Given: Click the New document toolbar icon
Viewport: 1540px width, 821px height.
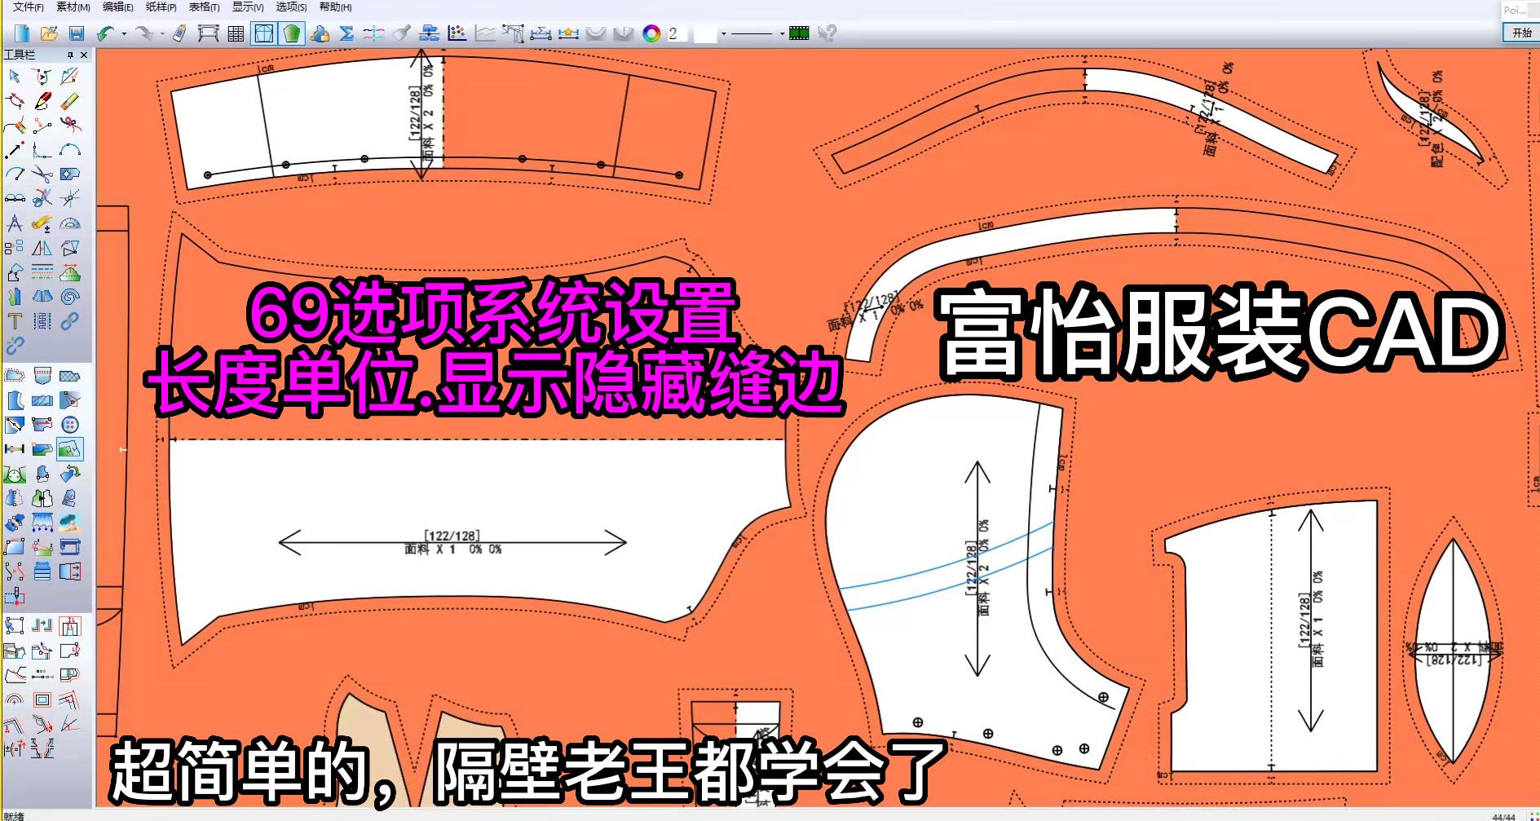Looking at the screenshot, I should tap(22, 33).
